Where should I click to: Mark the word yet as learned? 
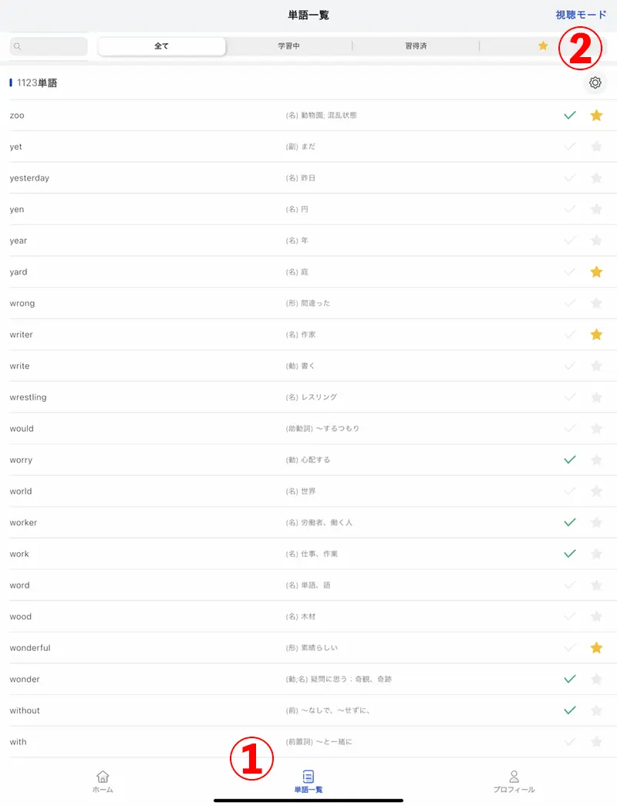[x=570, y=147]
